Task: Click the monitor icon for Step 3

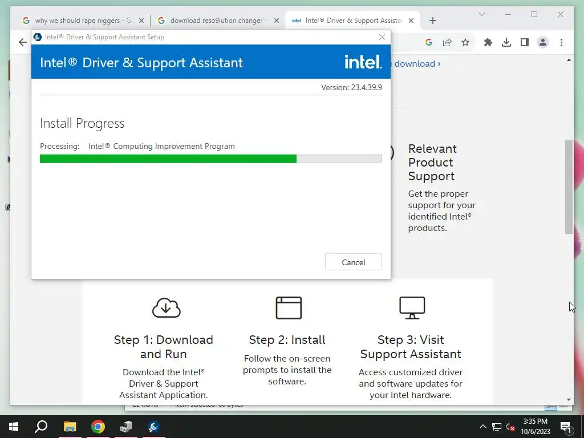Action: [412, 307]
